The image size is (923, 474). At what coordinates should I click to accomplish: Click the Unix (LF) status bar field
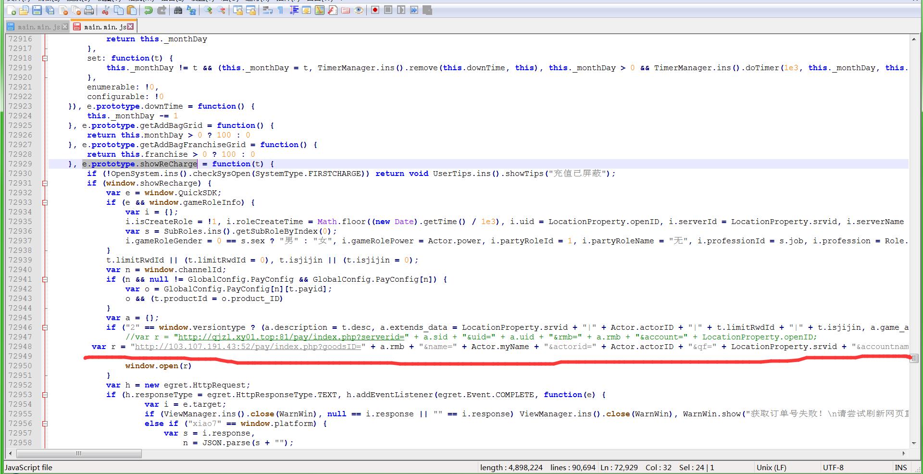pos(772,467)
